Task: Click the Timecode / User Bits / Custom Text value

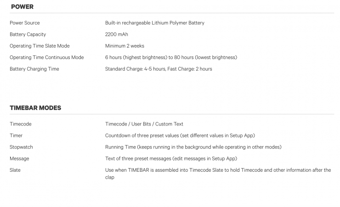Action: (144, 124)
